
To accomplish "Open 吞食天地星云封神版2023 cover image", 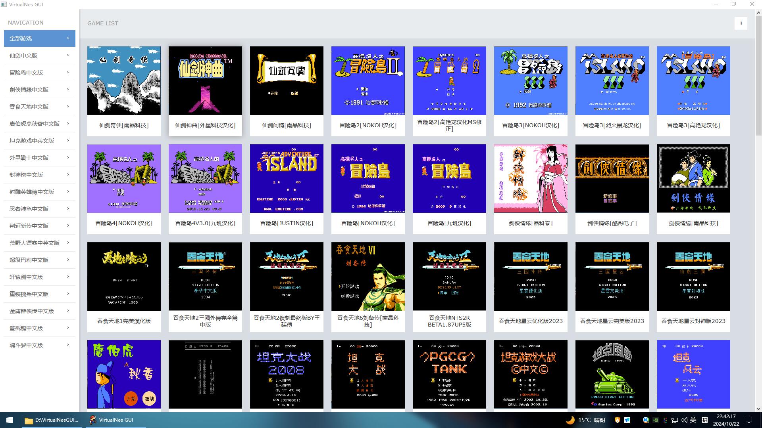I will [x=693, y=276].
